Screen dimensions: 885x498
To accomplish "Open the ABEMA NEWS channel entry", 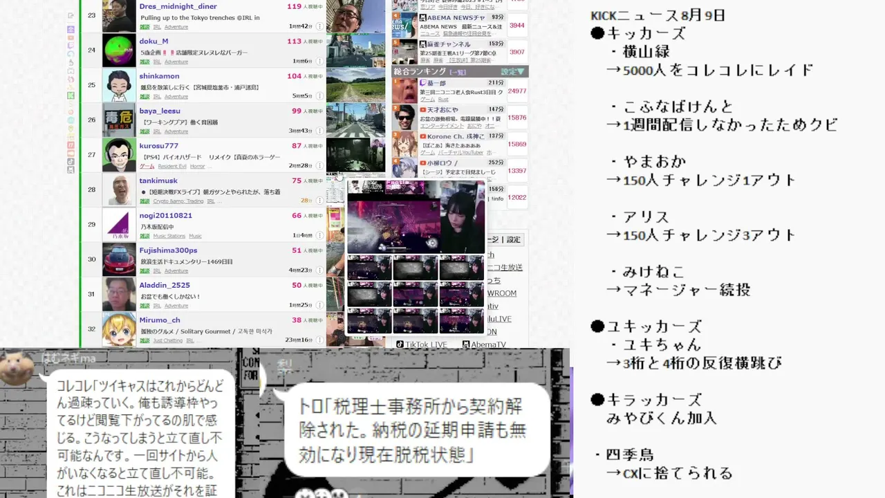I will pos(460,25).
